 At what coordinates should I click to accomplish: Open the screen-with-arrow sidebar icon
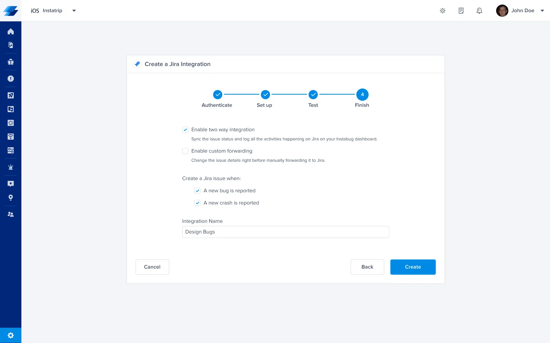pyautogui.click(x=11, y=109)
